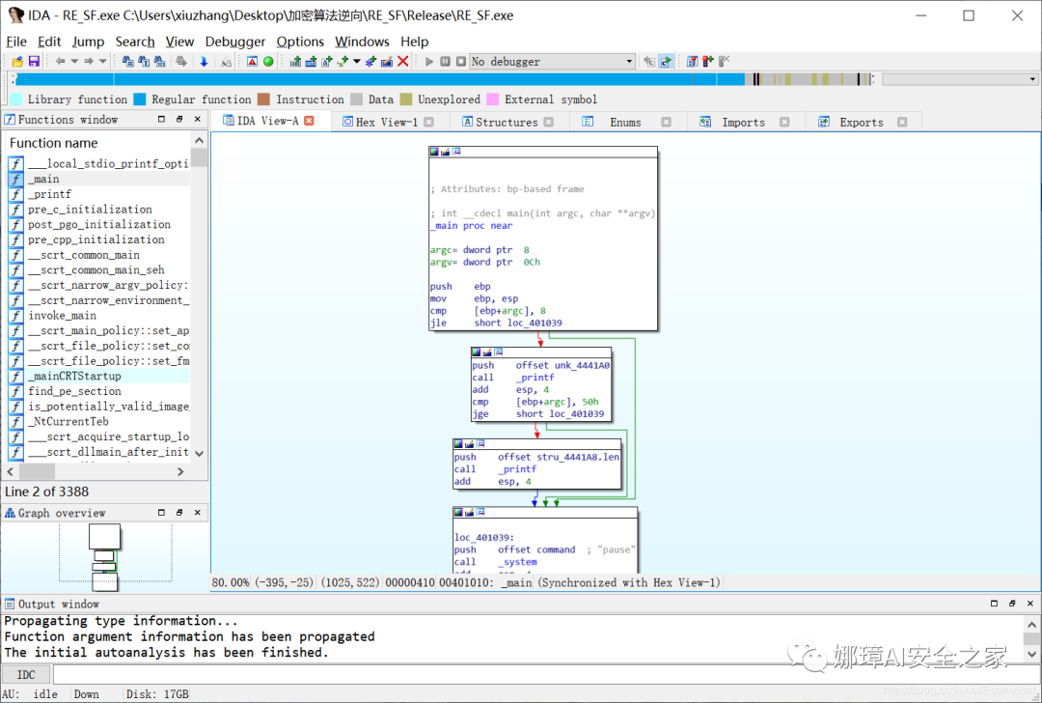The height and width of the screenshot is (703, 1042).
Task: Close the IDA View-A tab
Action: click(x=309, y=121)
